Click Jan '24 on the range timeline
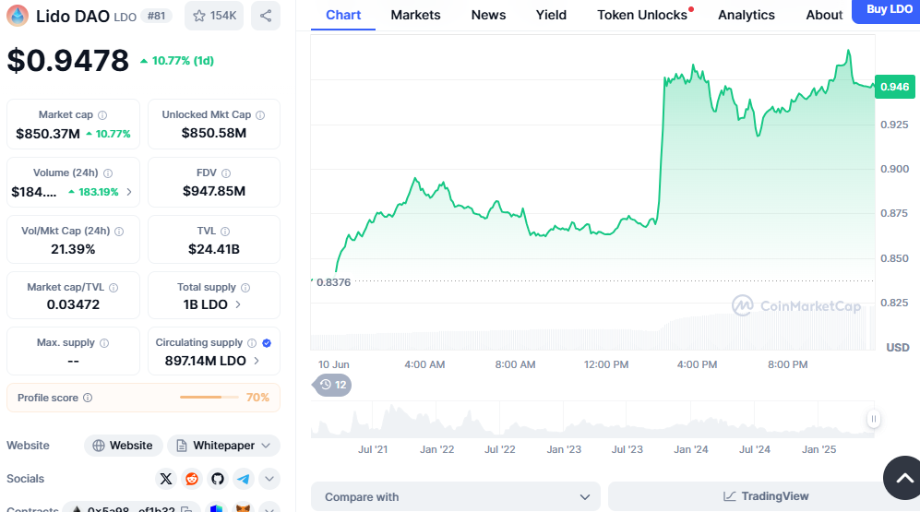The image size is (920, 512). click(x=690, y=449)
